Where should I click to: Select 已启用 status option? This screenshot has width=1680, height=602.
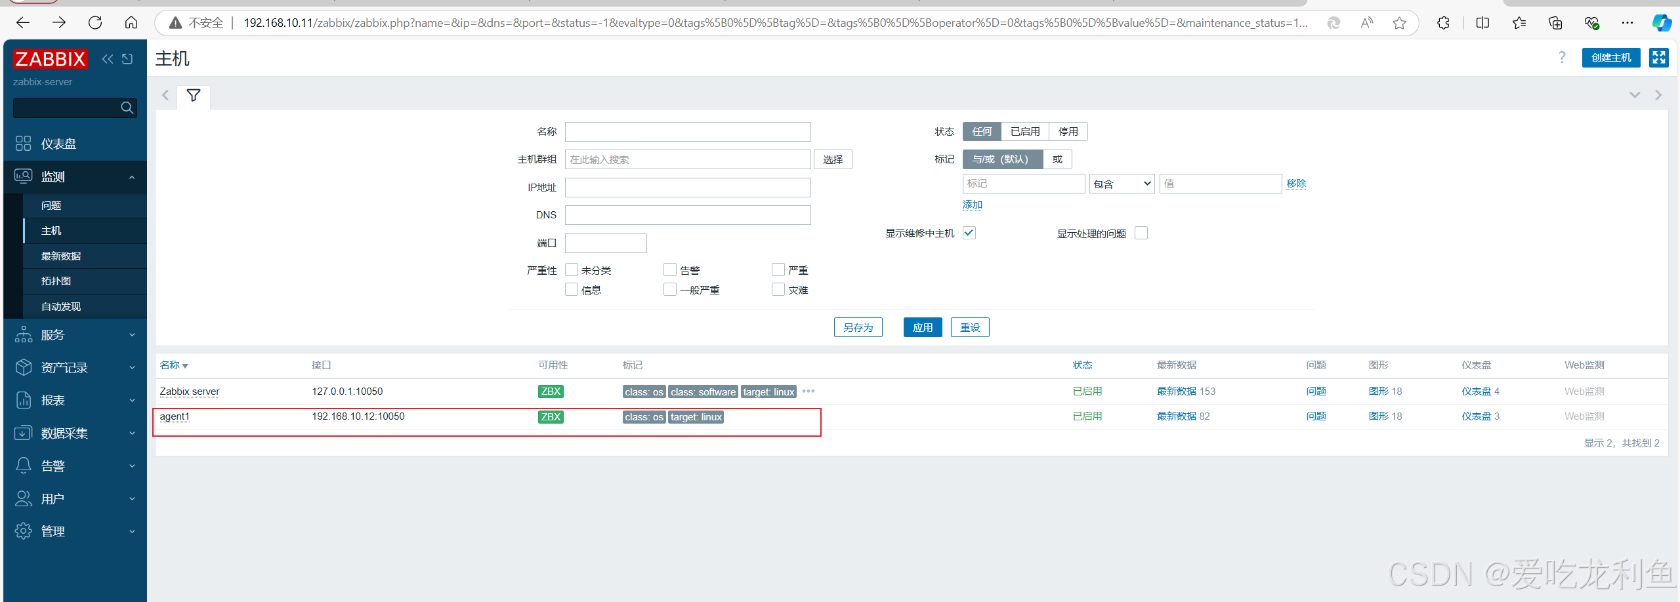tap(1025, 132)
